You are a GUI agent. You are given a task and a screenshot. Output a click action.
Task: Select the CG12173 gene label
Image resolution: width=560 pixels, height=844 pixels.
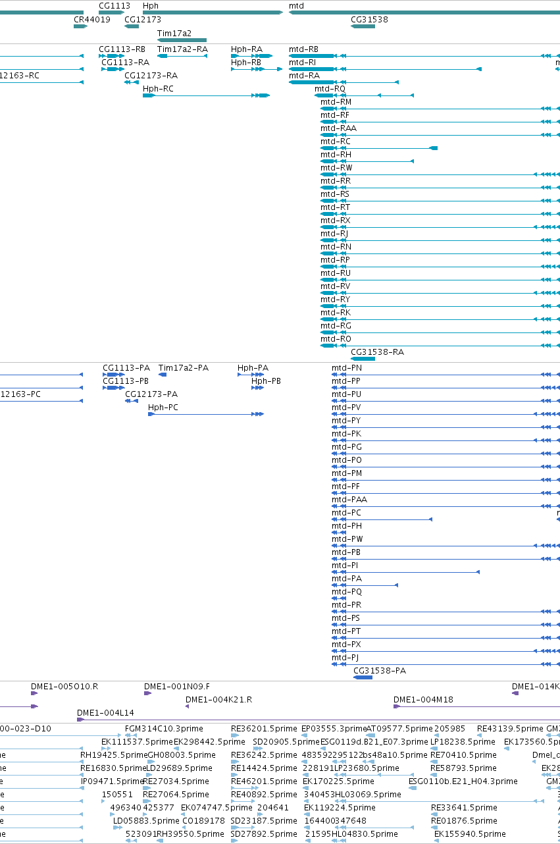pyautogui.click(x=143, y=20)
